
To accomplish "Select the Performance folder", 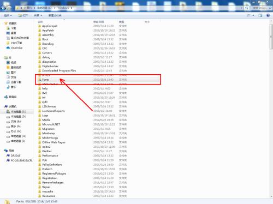I will [x=48, y=155].
